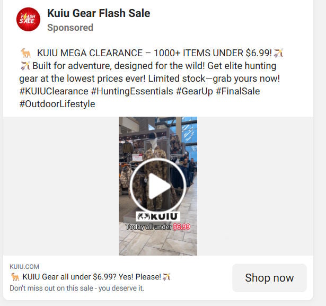This screenshot has width=326, height=306.
Task: Play the KUIU video ad
Action: click(158, 186)
